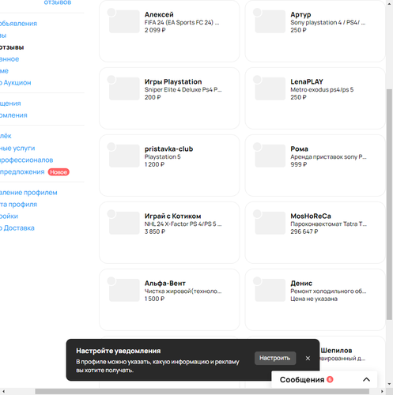The image size is (393, 395).
Task: Open the Сообщения panel header
Action: click(x=324, y=380)
